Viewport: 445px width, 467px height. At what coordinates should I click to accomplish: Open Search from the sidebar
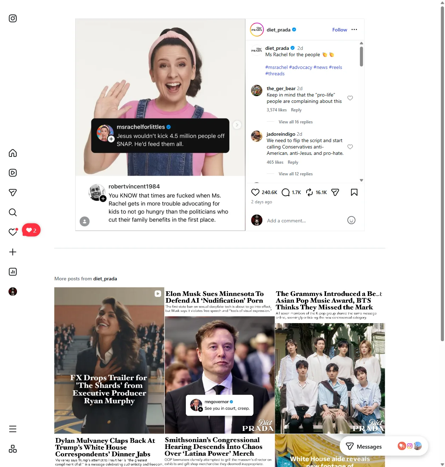pyautogui.click(x=13, y=212)
